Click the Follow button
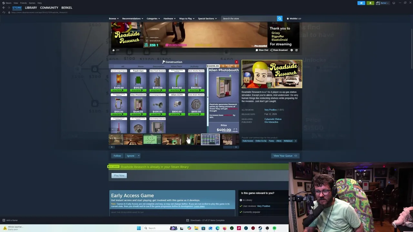 [x=117, y=156]
